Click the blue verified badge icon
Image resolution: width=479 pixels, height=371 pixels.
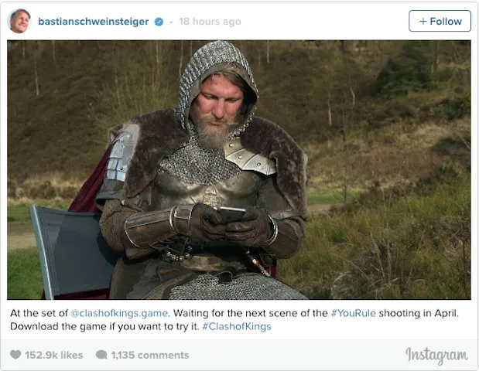(159, 22)
